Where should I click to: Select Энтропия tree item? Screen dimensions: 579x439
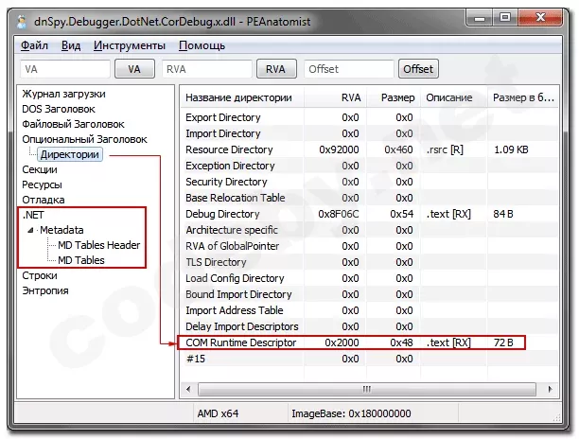pos(45,290)
